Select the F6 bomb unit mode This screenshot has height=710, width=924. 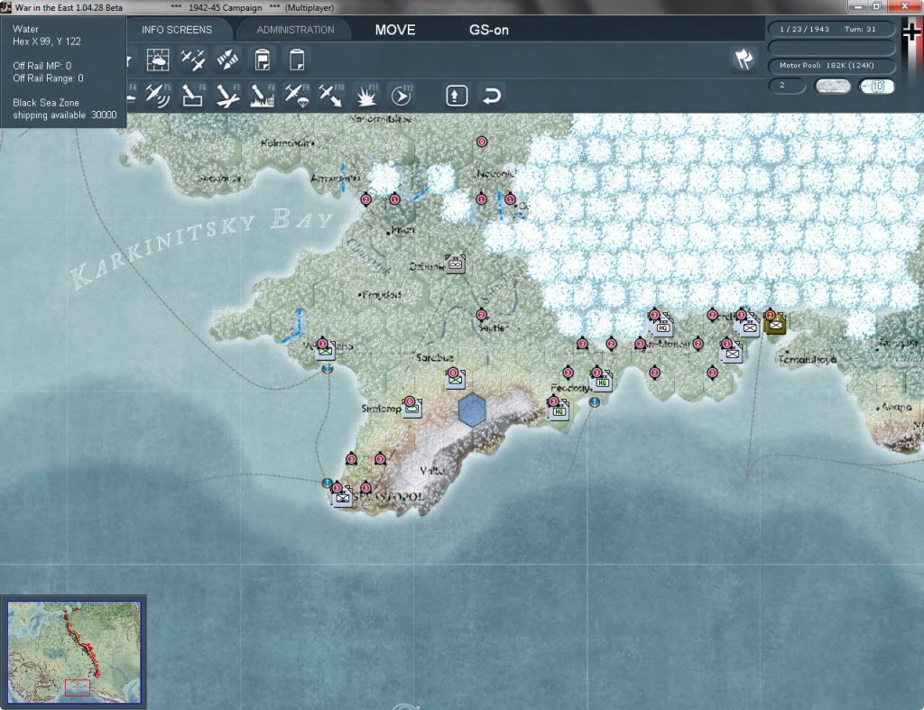click(193, 96)
